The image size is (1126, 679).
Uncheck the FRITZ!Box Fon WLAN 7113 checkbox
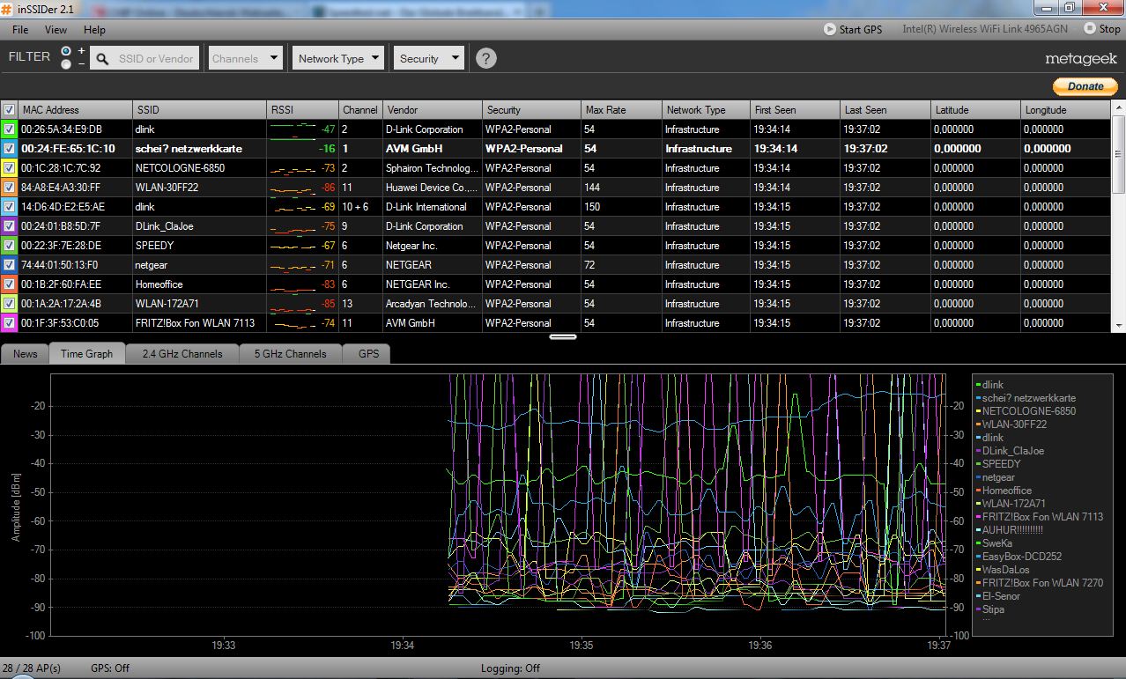click(x=9, y=323)
